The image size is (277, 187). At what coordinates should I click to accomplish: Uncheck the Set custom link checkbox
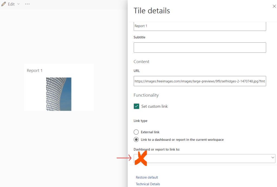coord(136,106)
